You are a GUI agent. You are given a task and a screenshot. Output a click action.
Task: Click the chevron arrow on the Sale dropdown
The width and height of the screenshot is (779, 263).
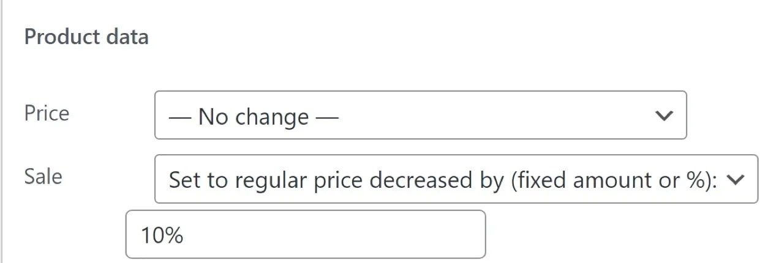coord(737,179)
